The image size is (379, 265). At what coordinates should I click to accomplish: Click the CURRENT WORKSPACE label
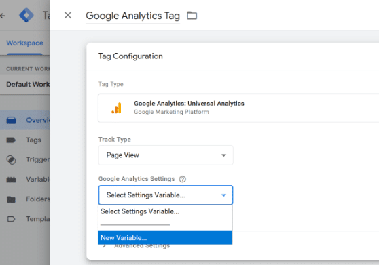[x=28, y=69]
